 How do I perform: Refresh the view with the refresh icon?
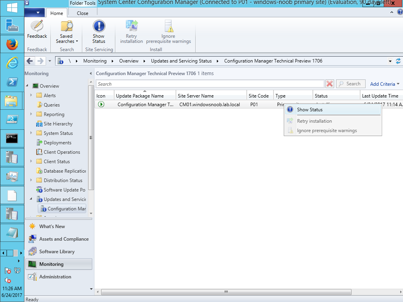point(398,61)
